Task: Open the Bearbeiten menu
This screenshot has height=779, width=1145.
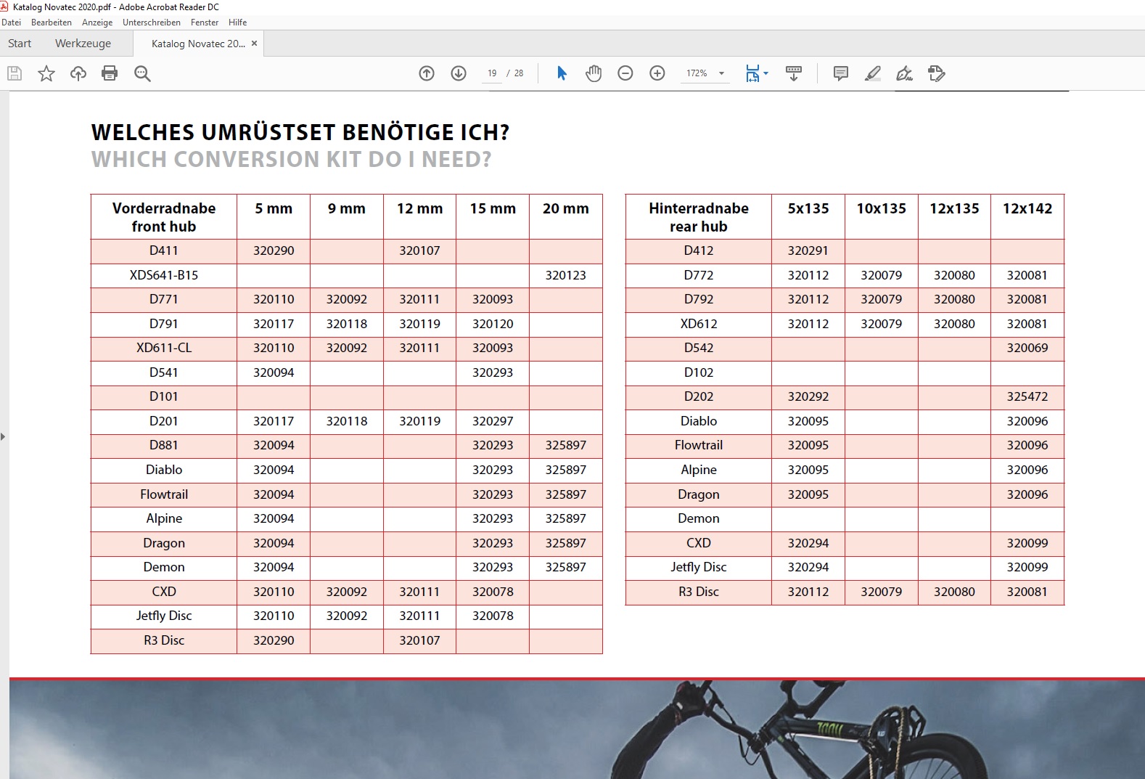Action: click(x=52, y=23)
